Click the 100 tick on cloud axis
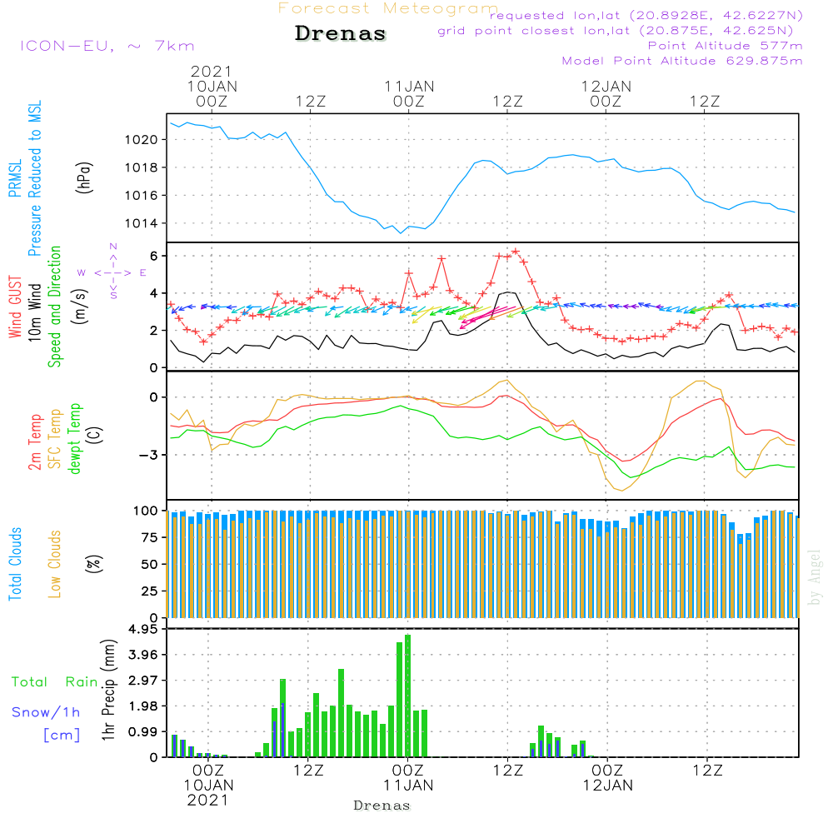Viewport: 833px width, 833px height. click(146, 511)
